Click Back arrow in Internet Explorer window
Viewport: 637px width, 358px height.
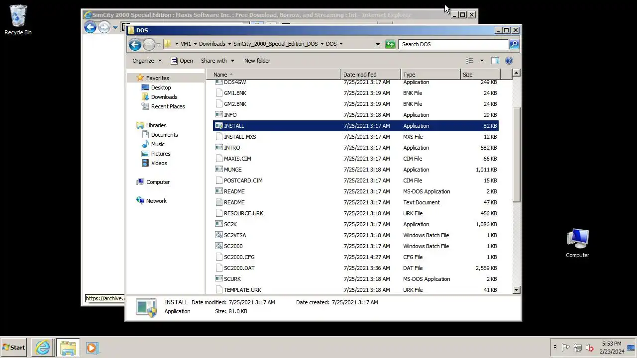[x=90, y=27]
